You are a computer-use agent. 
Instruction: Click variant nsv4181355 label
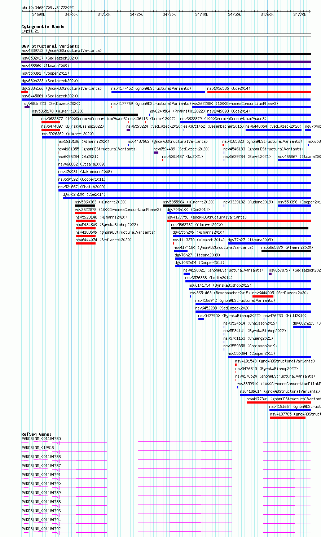coord(97,149)
